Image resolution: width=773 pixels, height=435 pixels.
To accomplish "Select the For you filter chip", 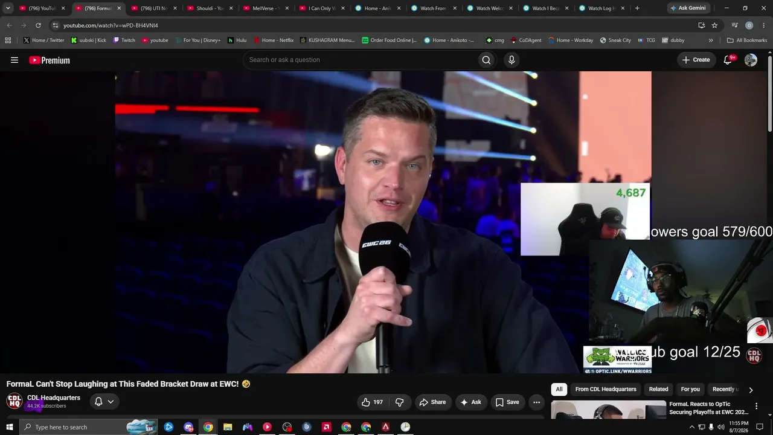I will coord(690,389).
